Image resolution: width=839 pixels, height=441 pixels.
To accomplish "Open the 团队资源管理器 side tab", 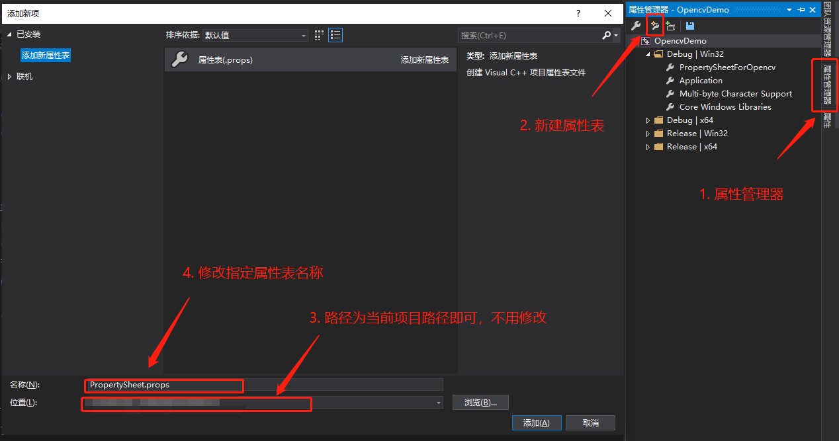I will tap(827, 29).
